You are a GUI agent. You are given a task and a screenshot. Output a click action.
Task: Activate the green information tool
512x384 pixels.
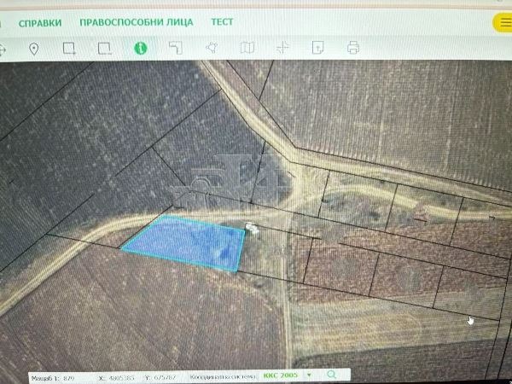point(140,49)
